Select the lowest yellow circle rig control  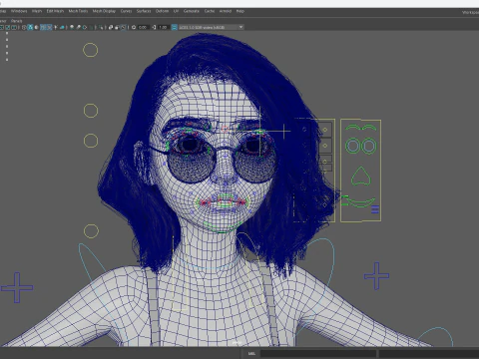pyautogui.click(x=91, y=231)
